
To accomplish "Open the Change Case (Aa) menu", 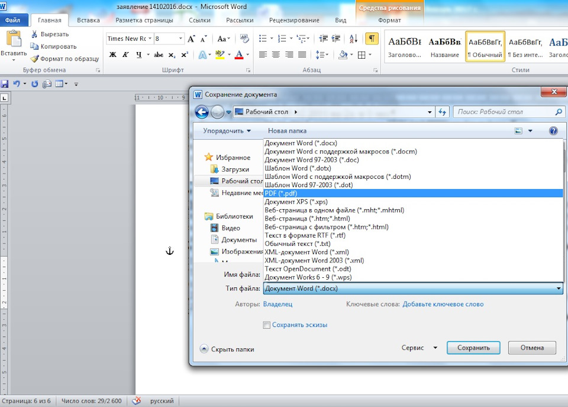I will (223, 39).
